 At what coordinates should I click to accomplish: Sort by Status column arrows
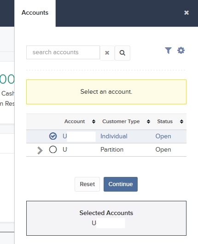(181, 121)
